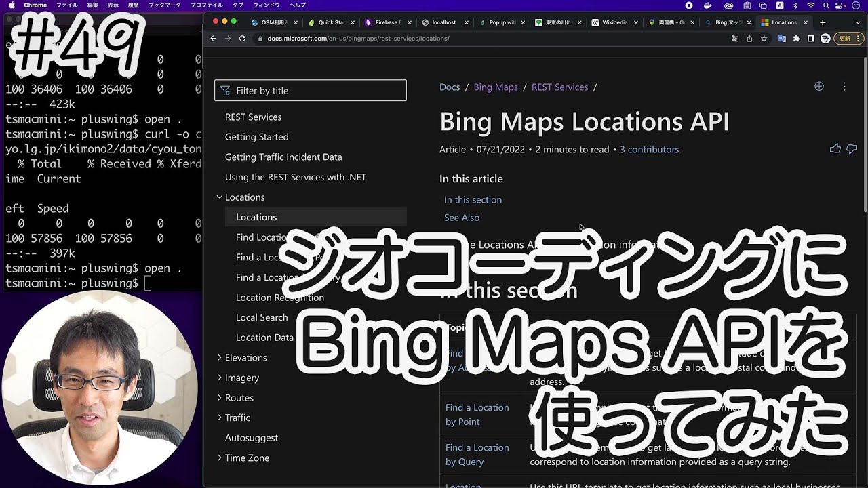This screenshot has width=868, height=488.
Task: Open translate page icon in the address bar
Action: pos(735,39)
